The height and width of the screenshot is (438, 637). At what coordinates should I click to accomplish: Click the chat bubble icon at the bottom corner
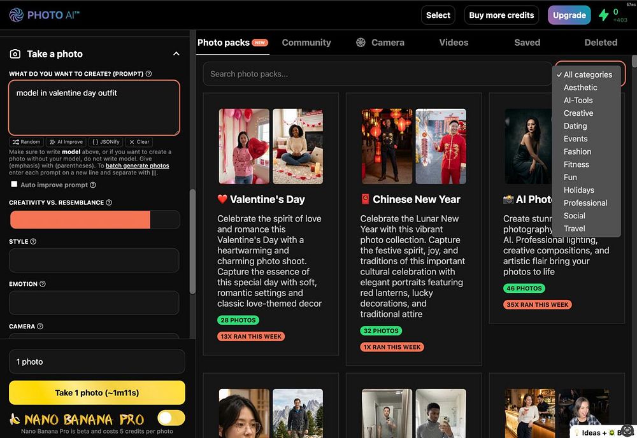[x=627, y=431]
